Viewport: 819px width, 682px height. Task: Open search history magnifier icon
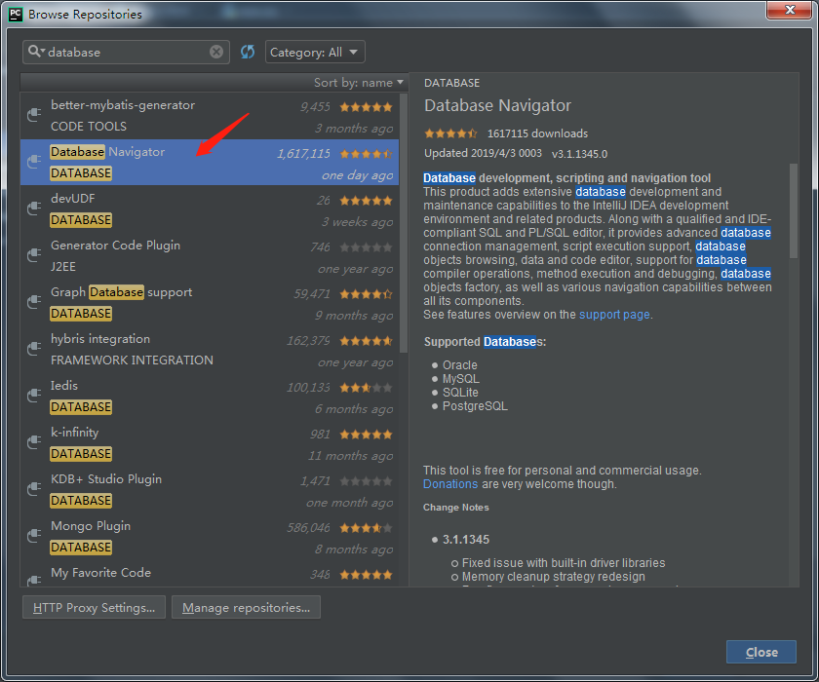[x=36, y=51]
